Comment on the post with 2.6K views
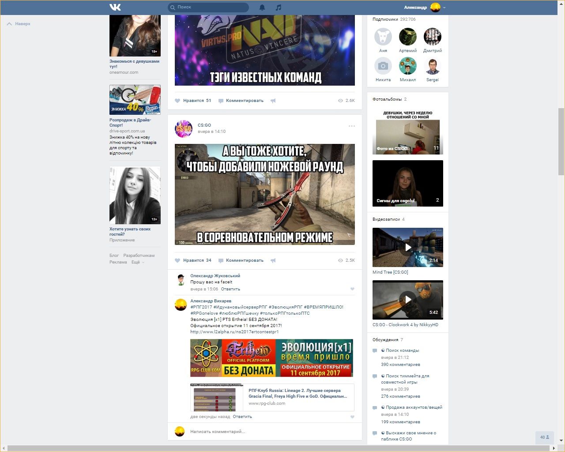This screenshot has width=565, height=452. (241, 101)
